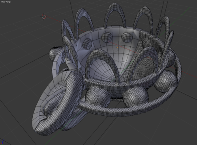This screenshot has width=197, height=145.
Task: Click the red-white 3D cursor crosshair
Action: 44,17
